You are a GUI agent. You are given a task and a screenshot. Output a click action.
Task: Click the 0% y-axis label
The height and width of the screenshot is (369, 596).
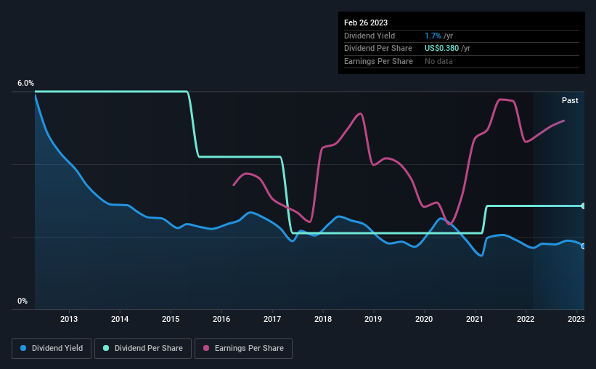[x=23, y=301]
